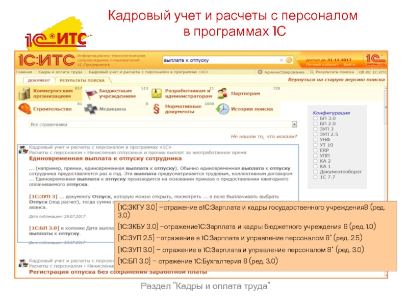
Task: Enable the ЗУП 2.5 filter checkbox
Action: 315,134
